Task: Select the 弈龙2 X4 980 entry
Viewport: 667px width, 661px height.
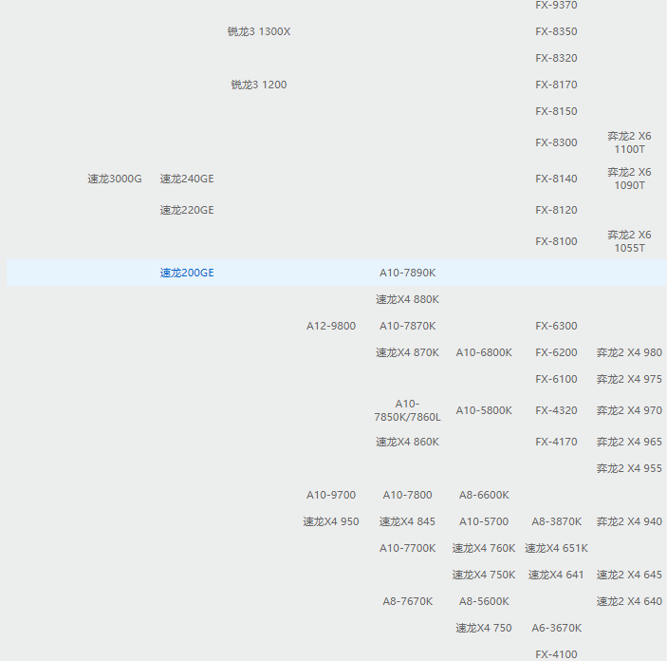Action: click(629, 352)
